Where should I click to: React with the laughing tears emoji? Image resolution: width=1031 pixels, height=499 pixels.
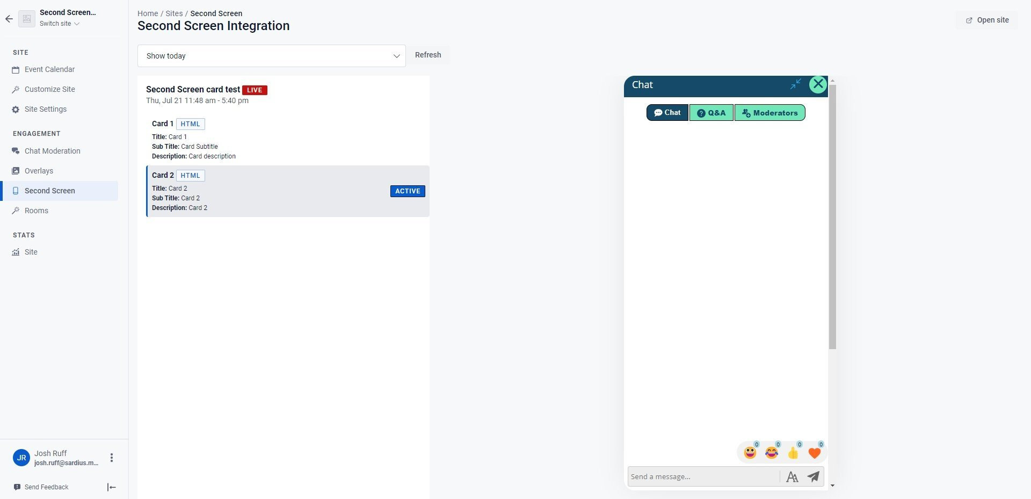pos(772,453)
